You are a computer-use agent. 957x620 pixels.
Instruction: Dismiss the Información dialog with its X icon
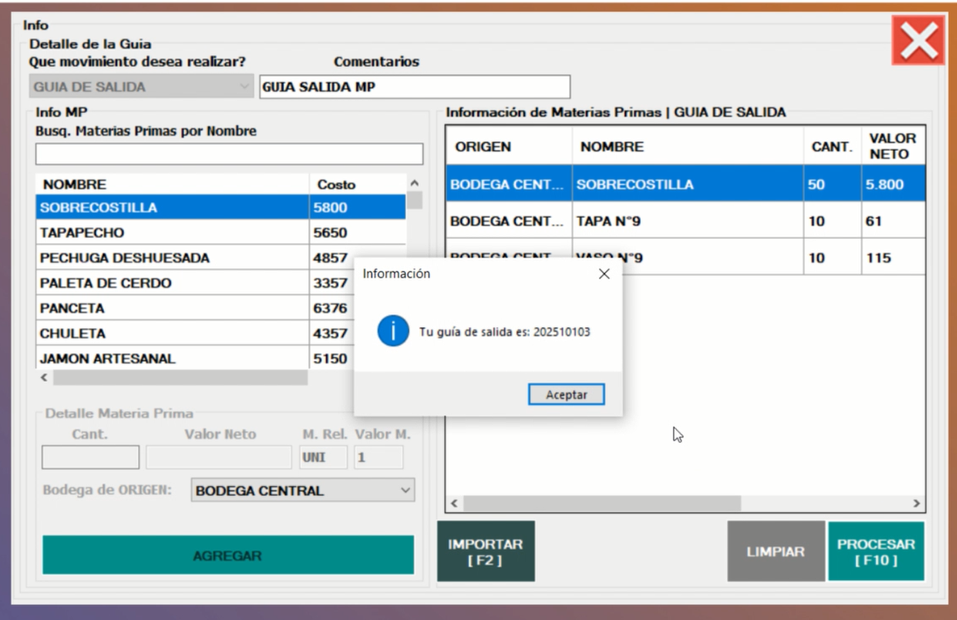coord(603,274)
